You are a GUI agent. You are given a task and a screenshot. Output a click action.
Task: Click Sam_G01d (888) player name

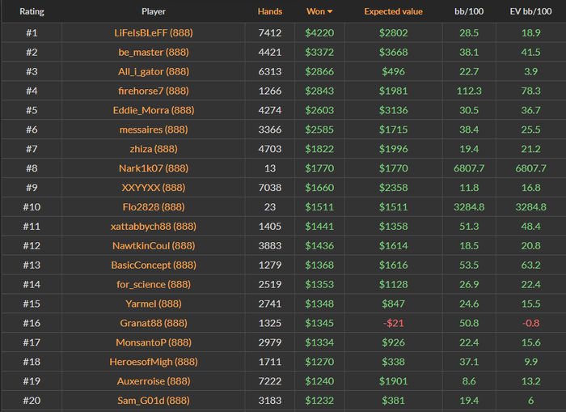pos(153,401)
